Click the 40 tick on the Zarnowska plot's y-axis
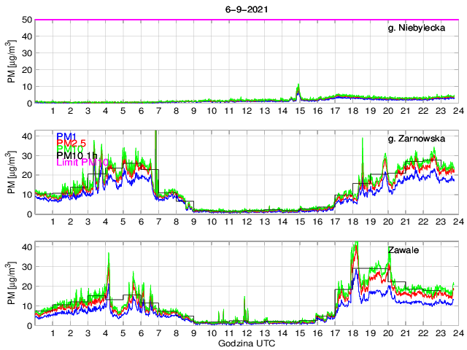467x350 pixels. pos(26,136)
